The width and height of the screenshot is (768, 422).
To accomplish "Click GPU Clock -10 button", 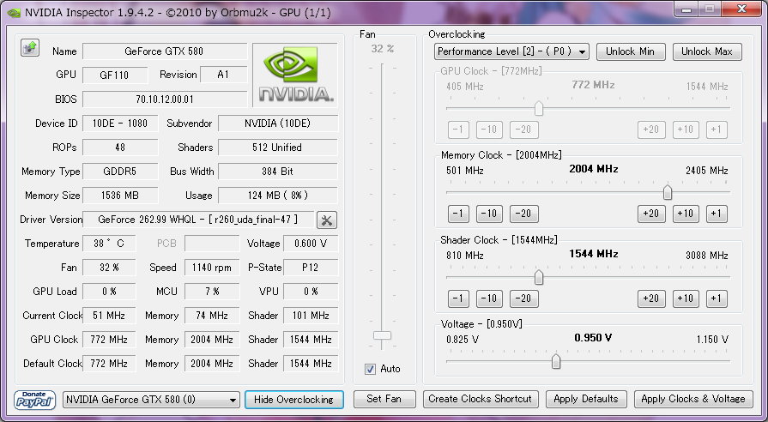I will (489, 130).
